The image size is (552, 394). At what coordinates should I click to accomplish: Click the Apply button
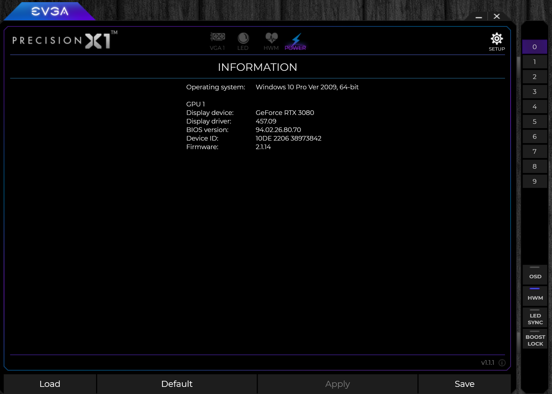coord(337,384)
